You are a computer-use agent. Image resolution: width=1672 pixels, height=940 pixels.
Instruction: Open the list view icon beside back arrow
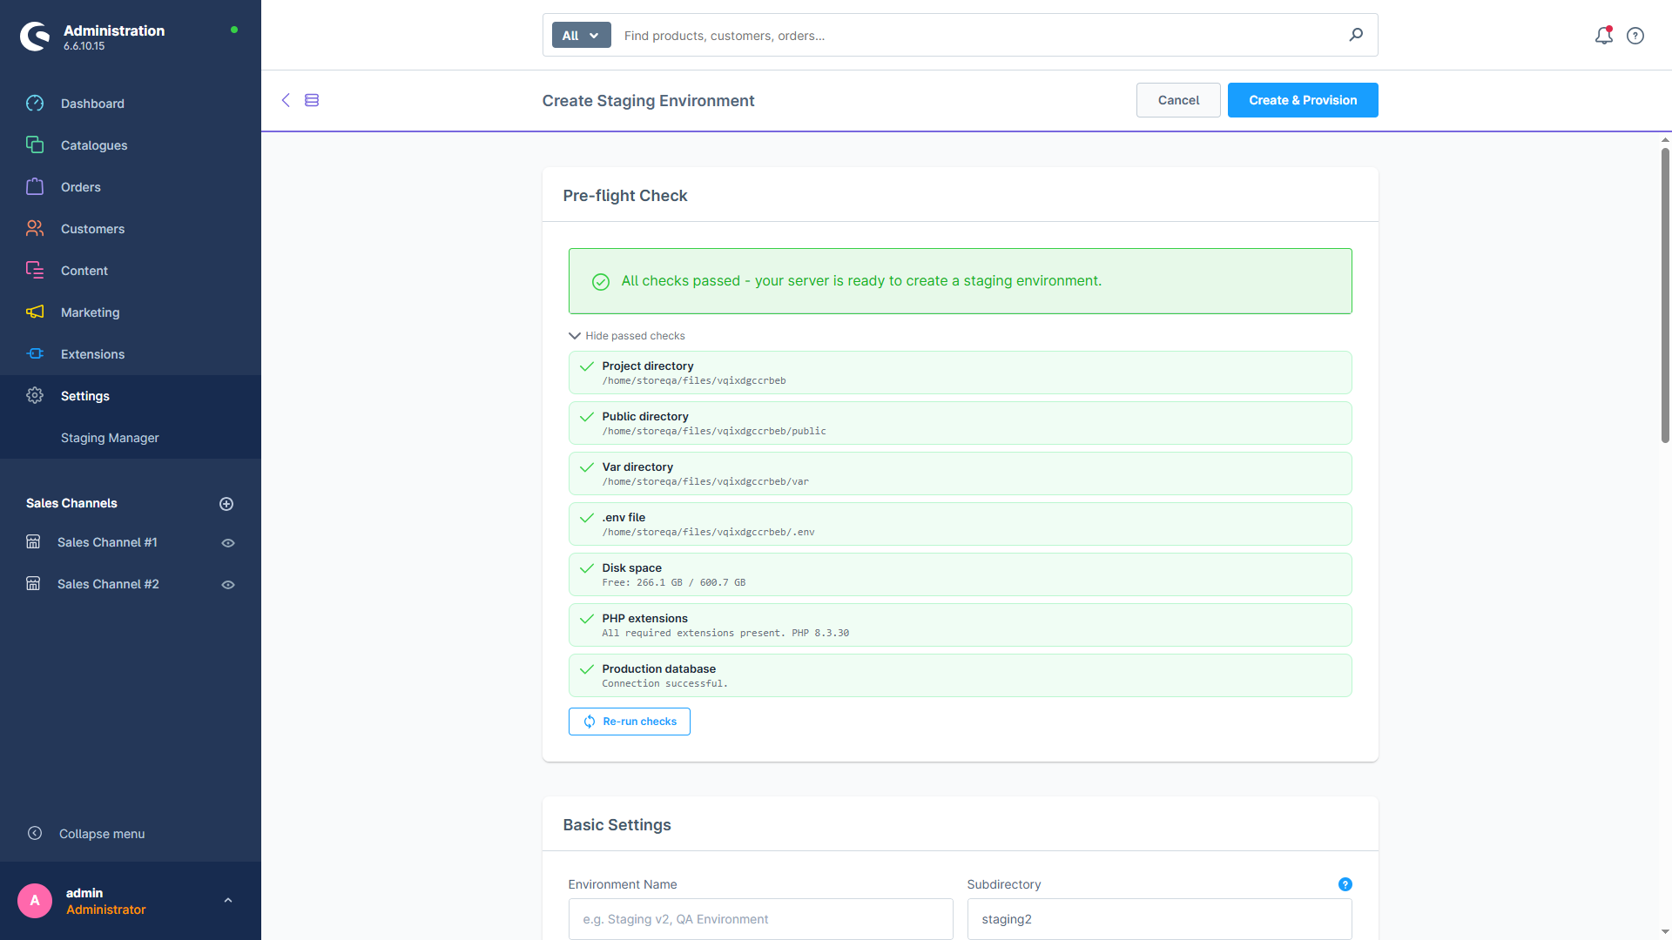coord(312,100)
